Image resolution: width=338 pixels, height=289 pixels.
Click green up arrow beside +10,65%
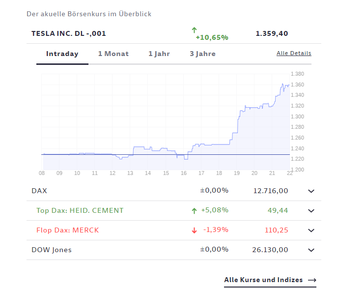coord(194,30)
